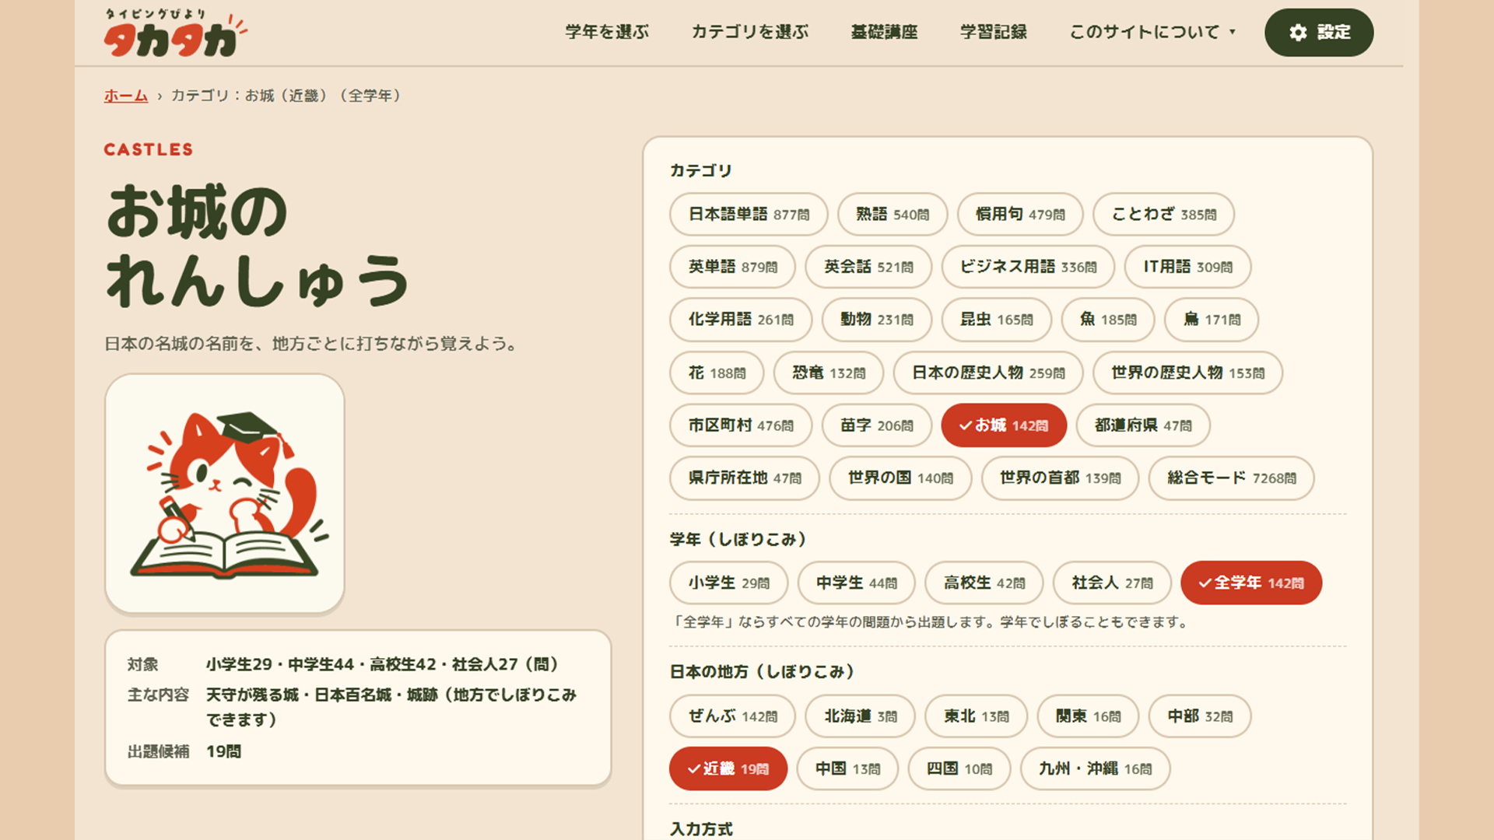Click the checked 近畿 19問 region chip

[x=728, y=769]
